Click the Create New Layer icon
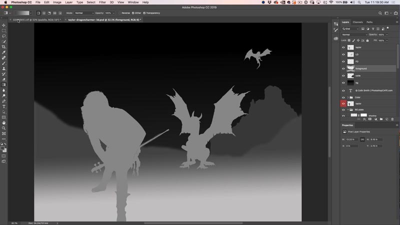Viewport: 400px width, 225px height. (386, 119)
